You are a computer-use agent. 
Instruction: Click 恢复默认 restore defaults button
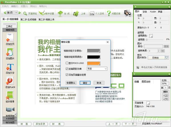(71, 83)
